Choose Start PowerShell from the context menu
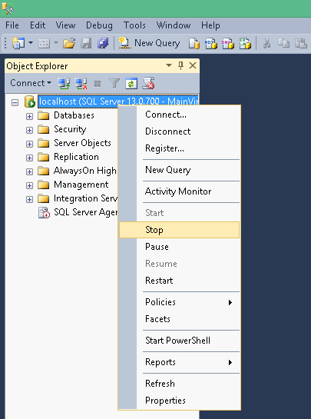The height and width of the screenshot is (419, 311). pos(179,341)
